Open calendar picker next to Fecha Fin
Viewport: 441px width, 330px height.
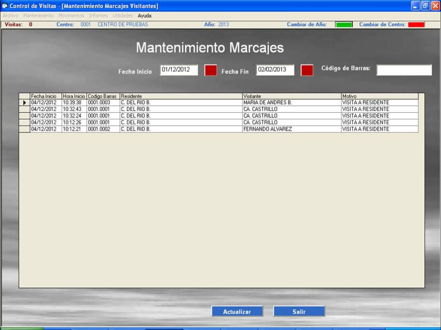point(307,70)
